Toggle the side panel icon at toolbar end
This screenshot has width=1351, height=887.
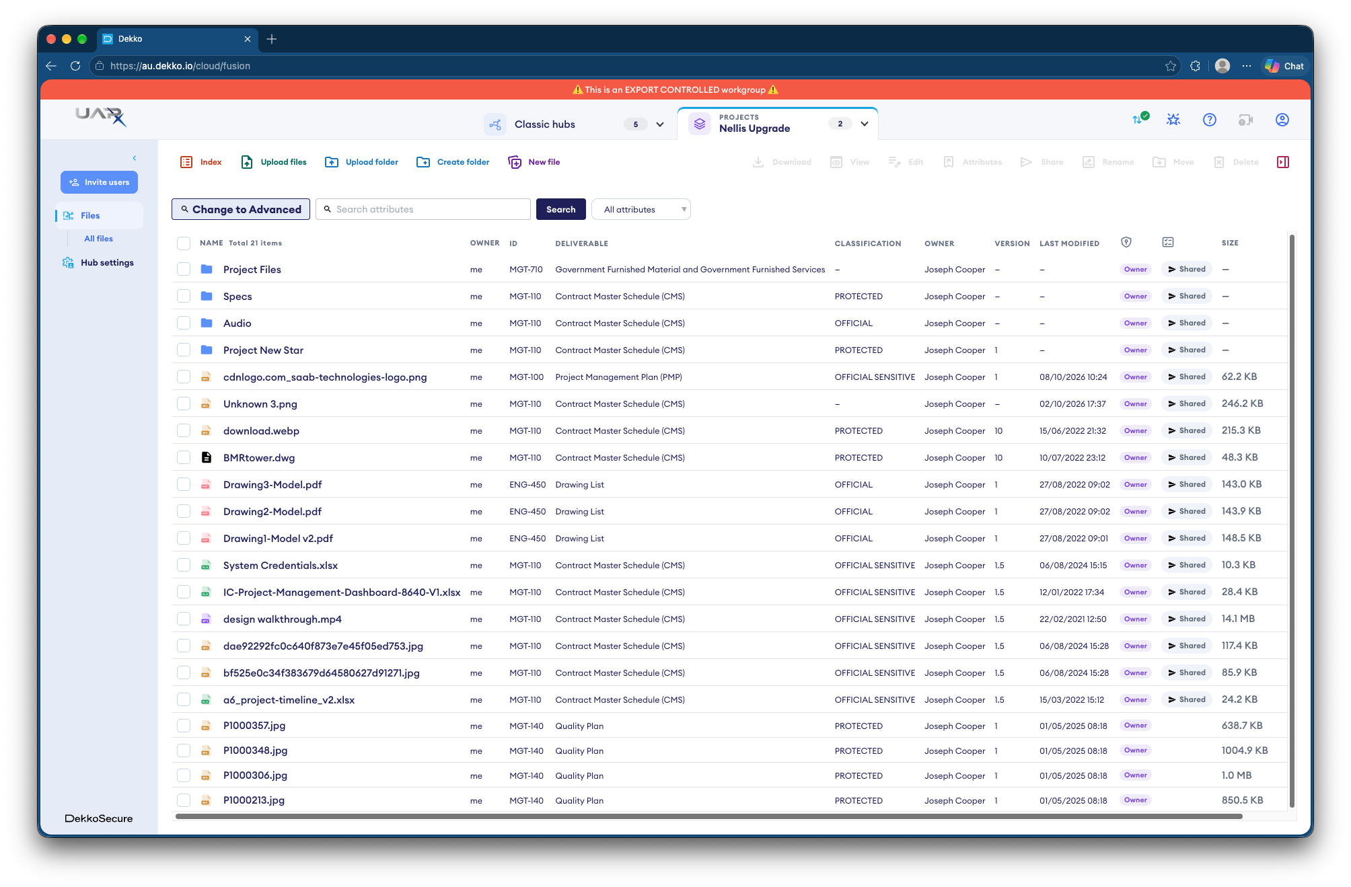point(1283,162)
